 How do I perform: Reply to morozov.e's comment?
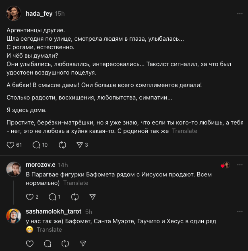click(52, 197)
